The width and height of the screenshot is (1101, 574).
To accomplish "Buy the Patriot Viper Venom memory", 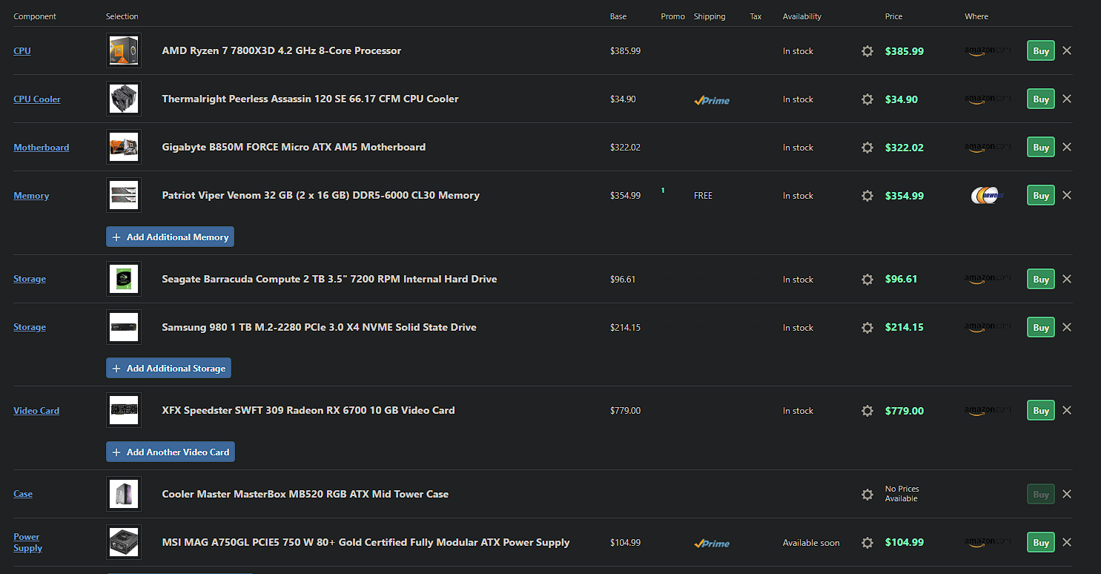I will tap(1041, 196).
